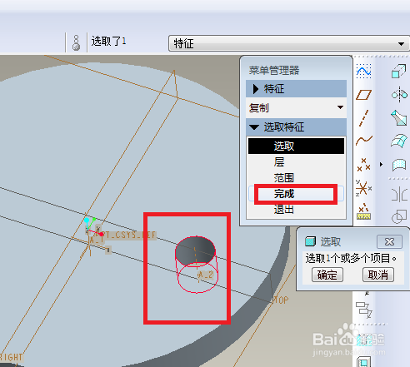
Task: Select the datum point tool icon
Action: (x=363, y=165)
